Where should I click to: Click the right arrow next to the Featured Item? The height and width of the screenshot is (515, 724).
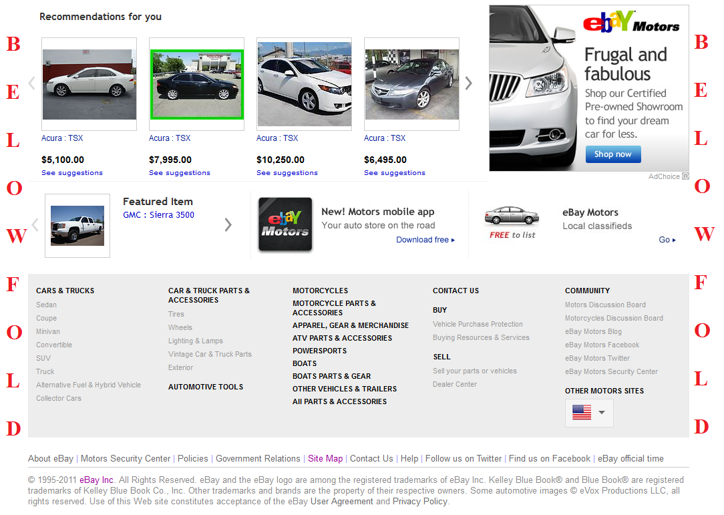228,225
